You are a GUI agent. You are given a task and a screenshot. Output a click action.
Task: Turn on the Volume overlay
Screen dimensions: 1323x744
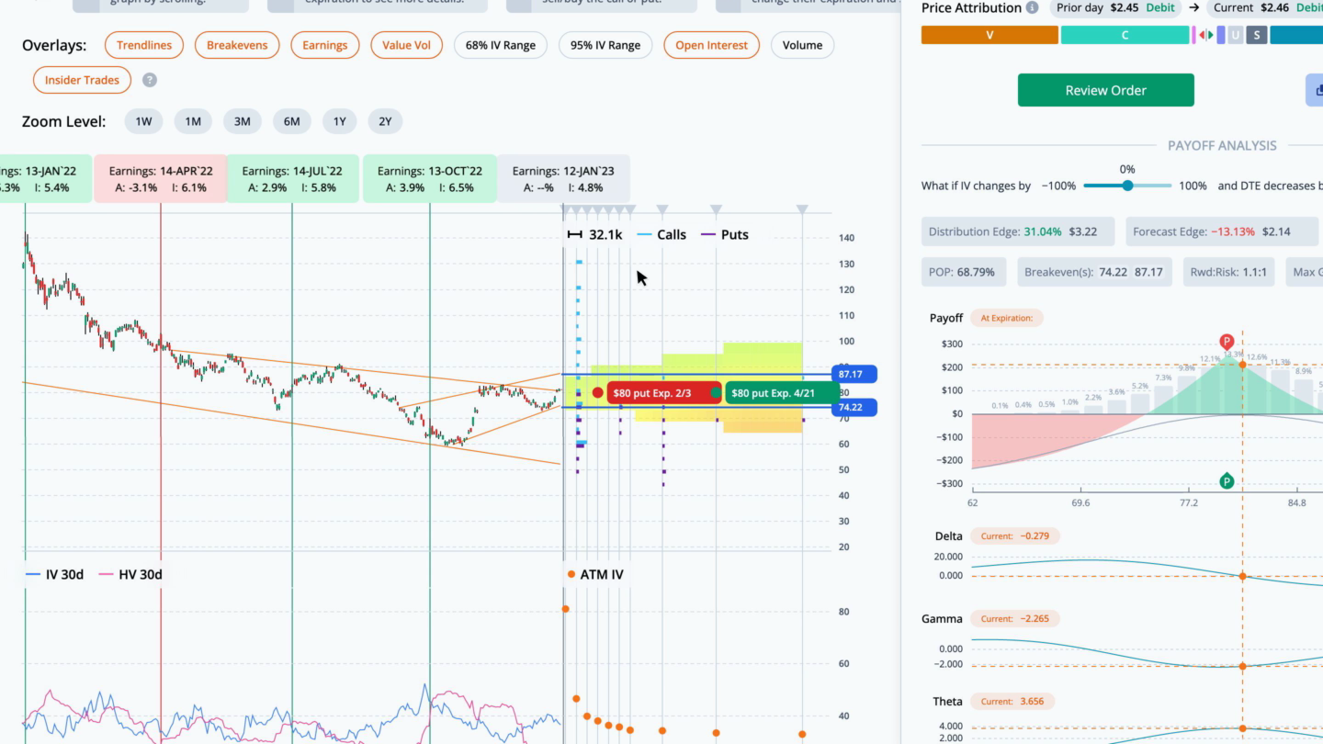[802, 45]
